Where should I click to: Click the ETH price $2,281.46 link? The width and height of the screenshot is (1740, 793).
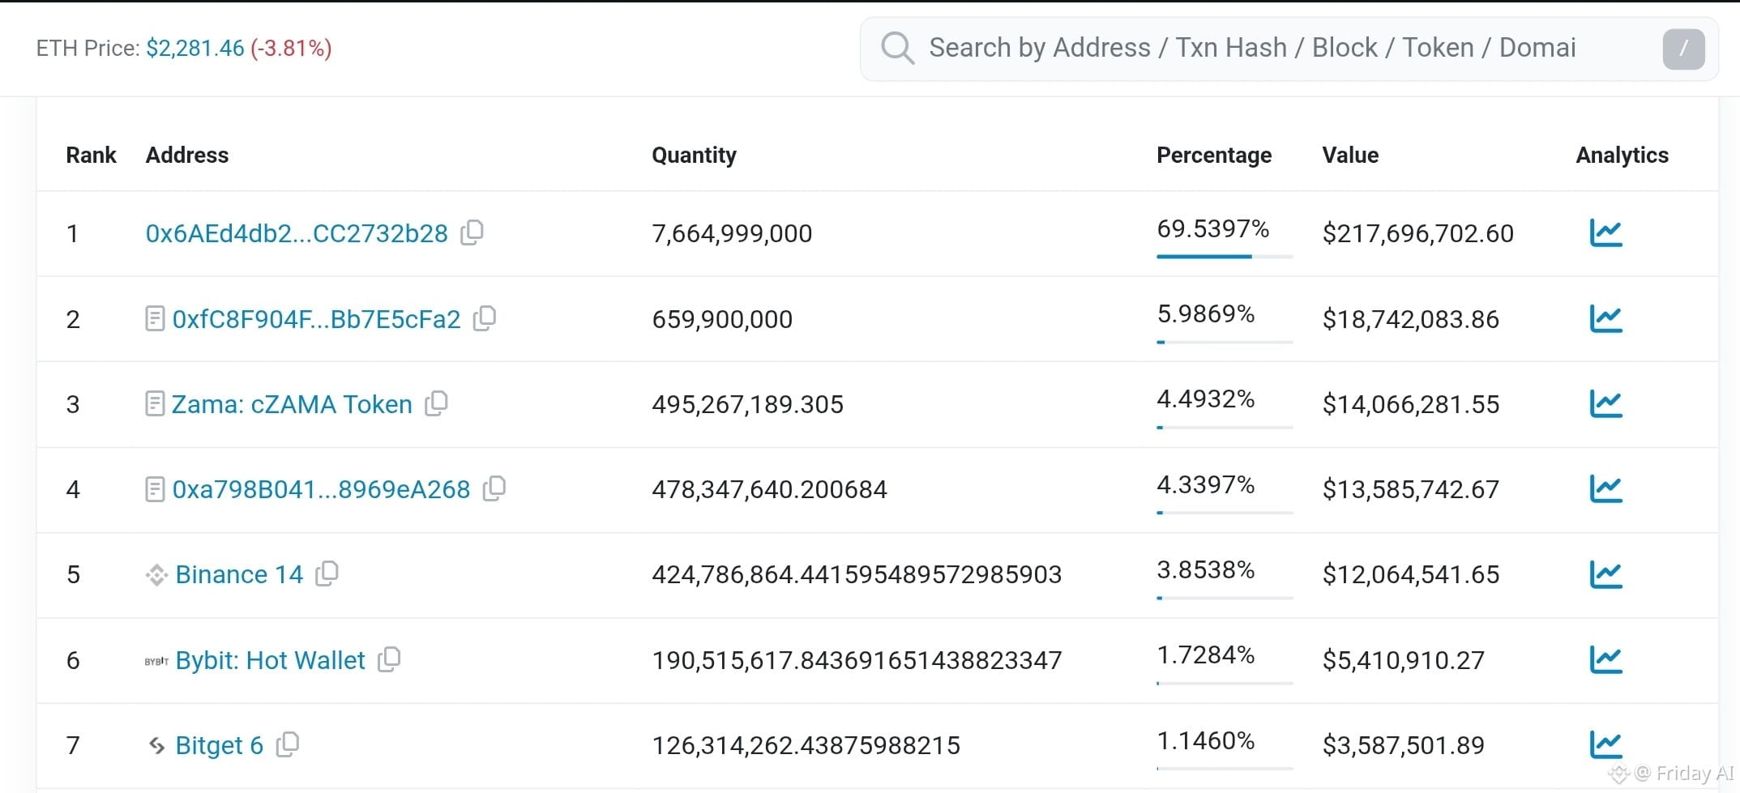(195, 49)
